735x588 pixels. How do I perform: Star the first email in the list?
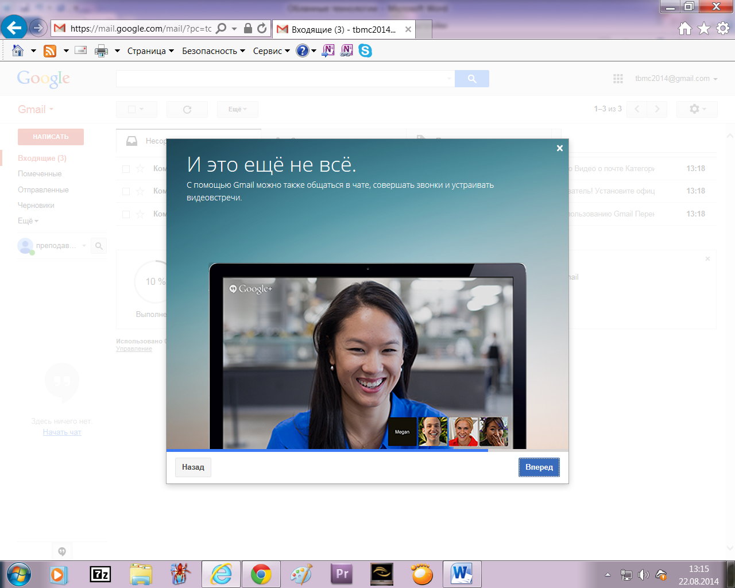point(140,169)
